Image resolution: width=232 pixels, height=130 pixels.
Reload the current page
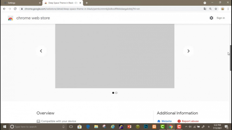(15, 9)
